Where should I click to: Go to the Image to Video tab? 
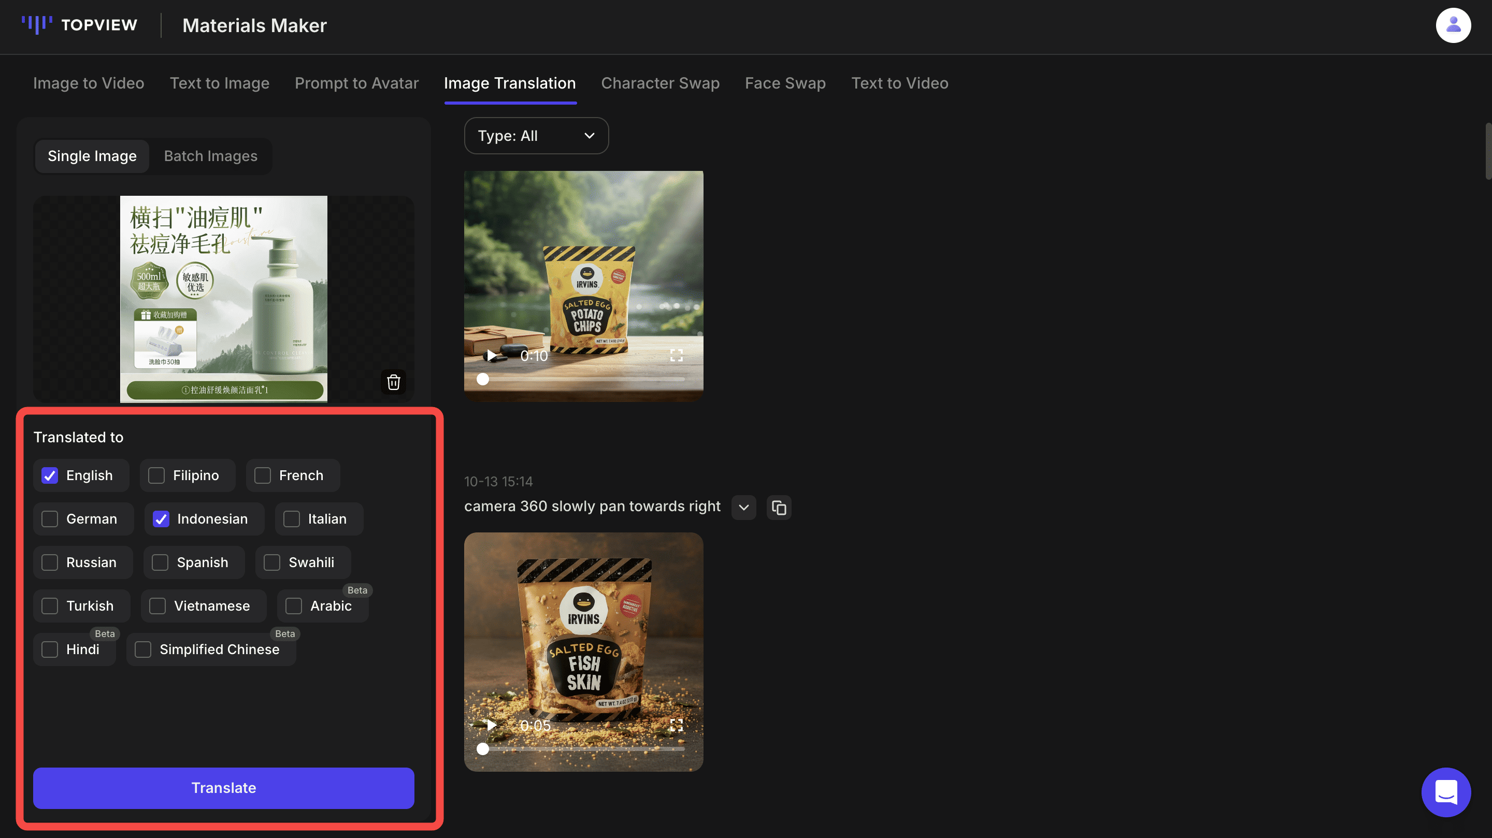[x=89, y=83]
